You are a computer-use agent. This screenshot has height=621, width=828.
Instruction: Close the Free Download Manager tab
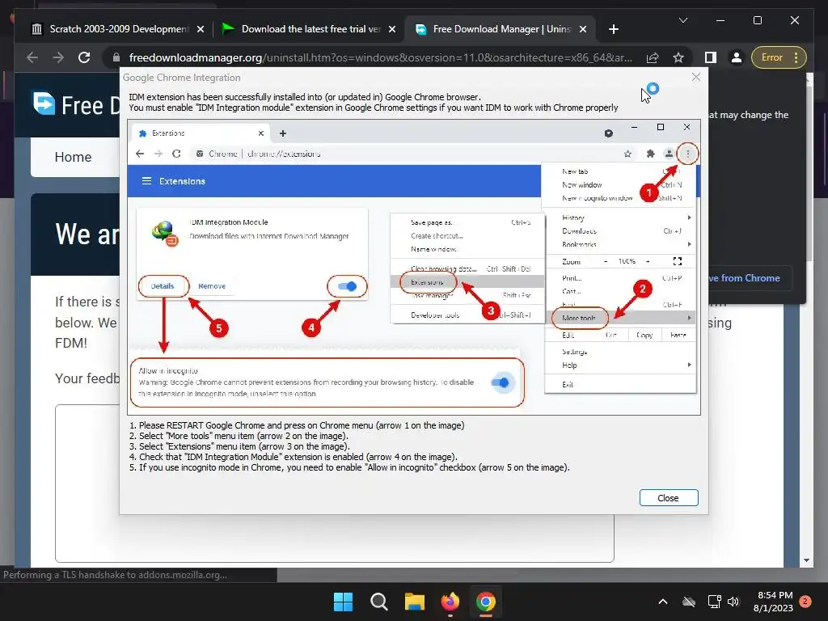[583, 30]
